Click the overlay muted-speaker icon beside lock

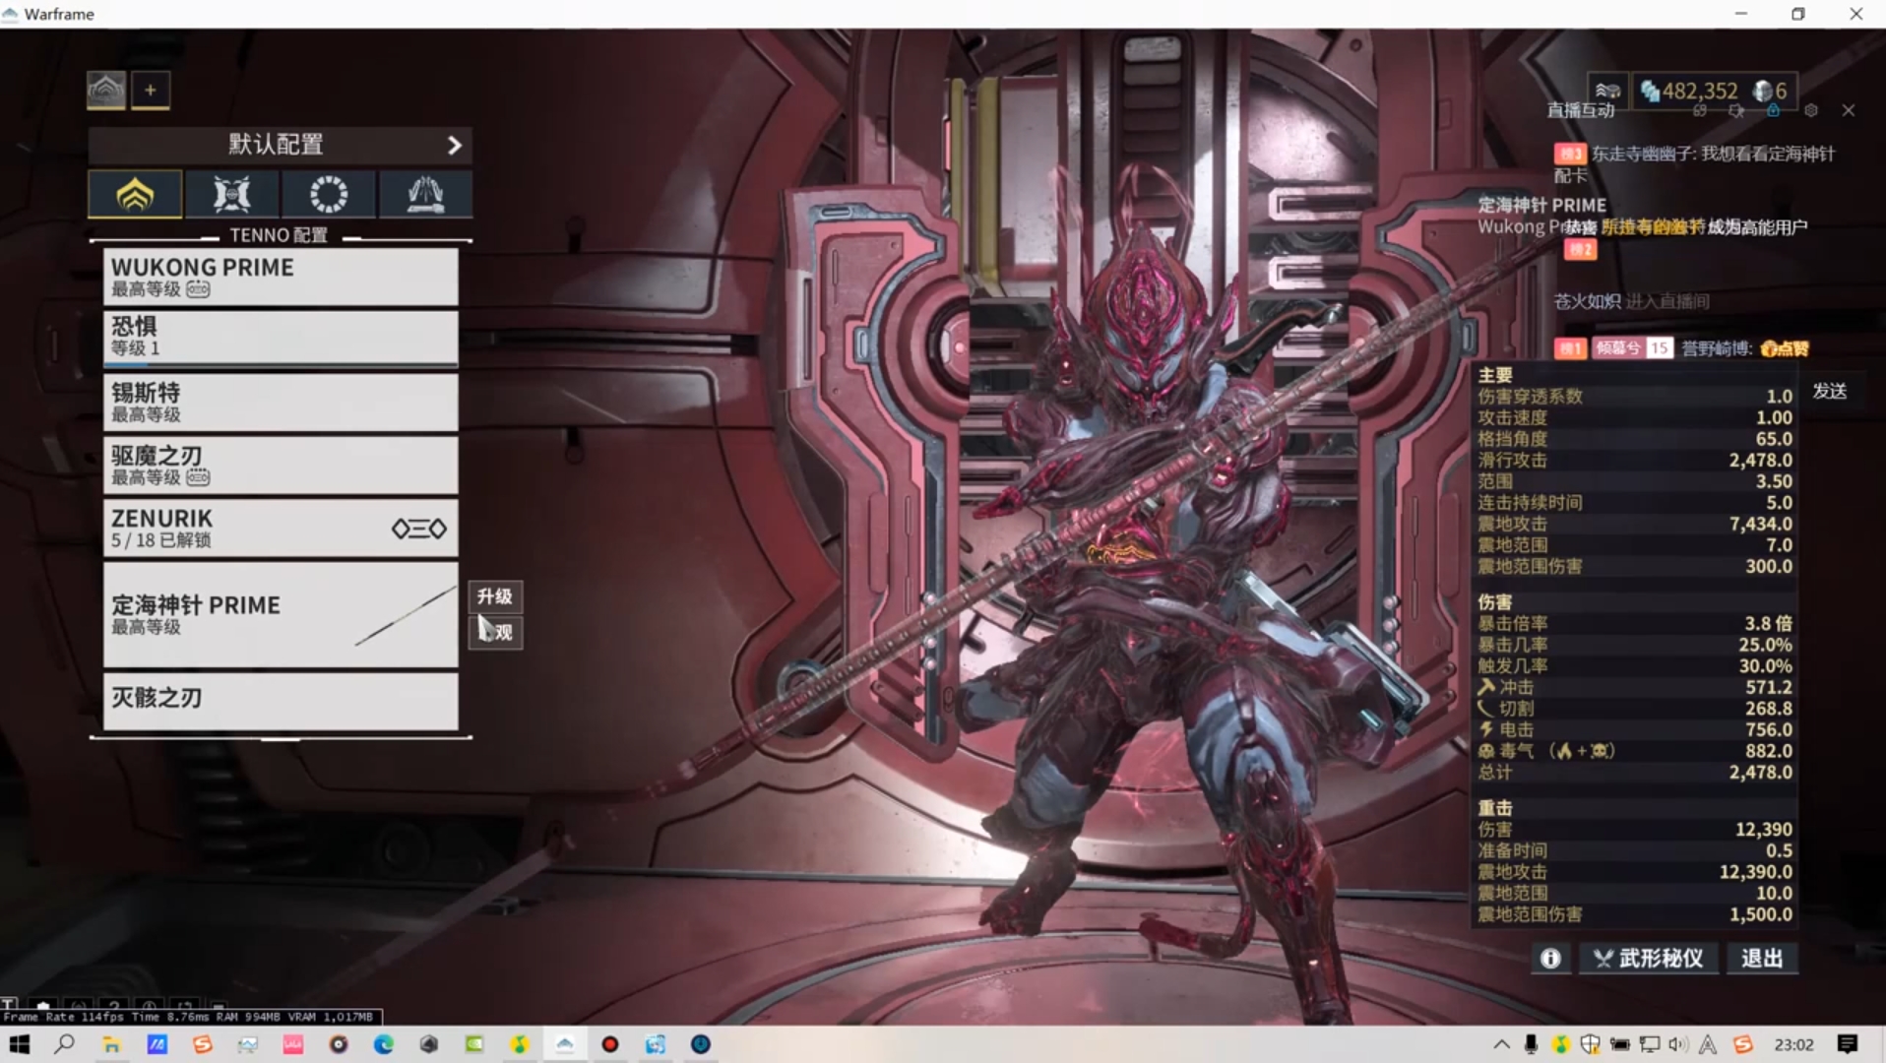[x=1736, y=110]
